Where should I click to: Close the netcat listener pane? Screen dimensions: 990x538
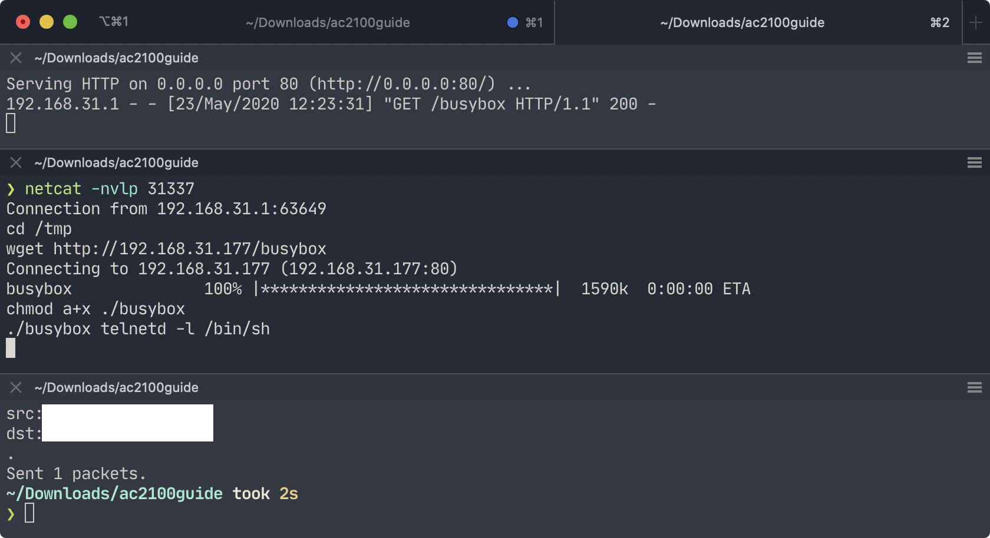click(x=16, y=162)
